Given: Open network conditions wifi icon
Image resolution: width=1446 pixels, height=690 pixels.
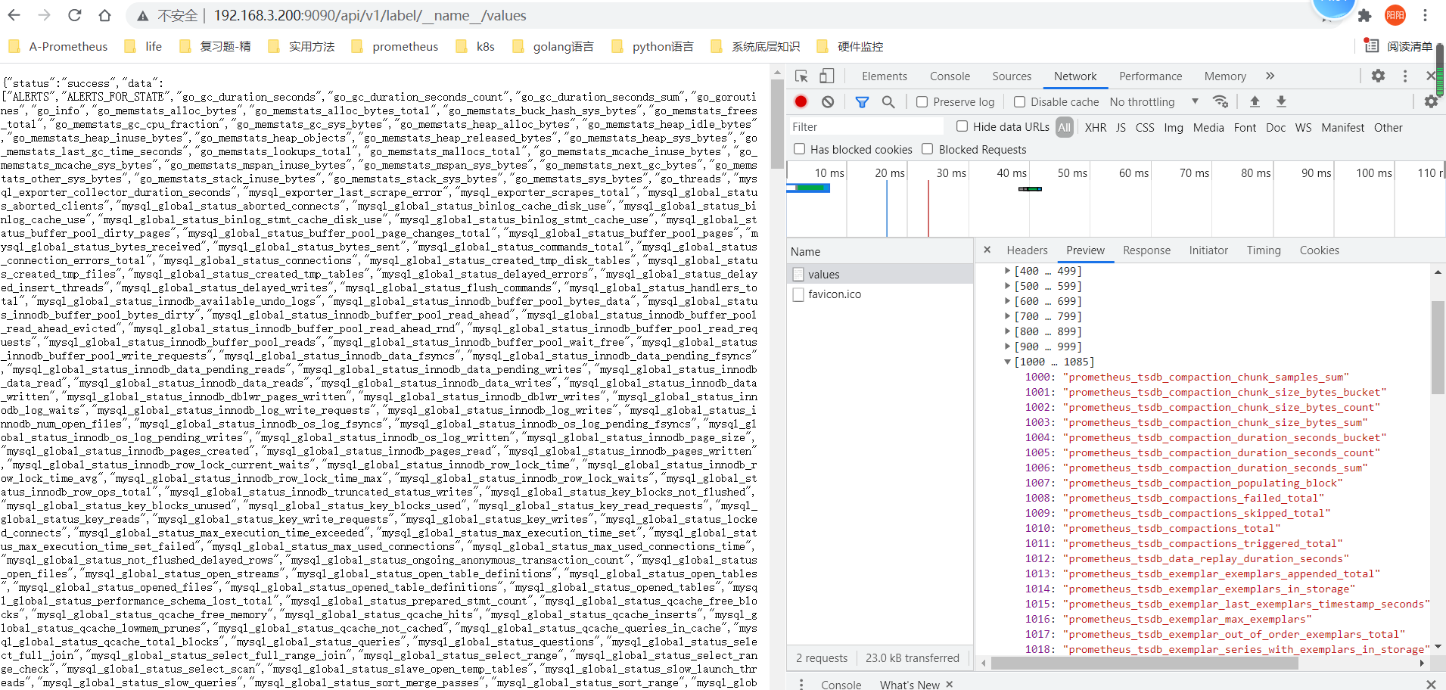Looking at the screenshot, I should click(x=1221, y=101).
